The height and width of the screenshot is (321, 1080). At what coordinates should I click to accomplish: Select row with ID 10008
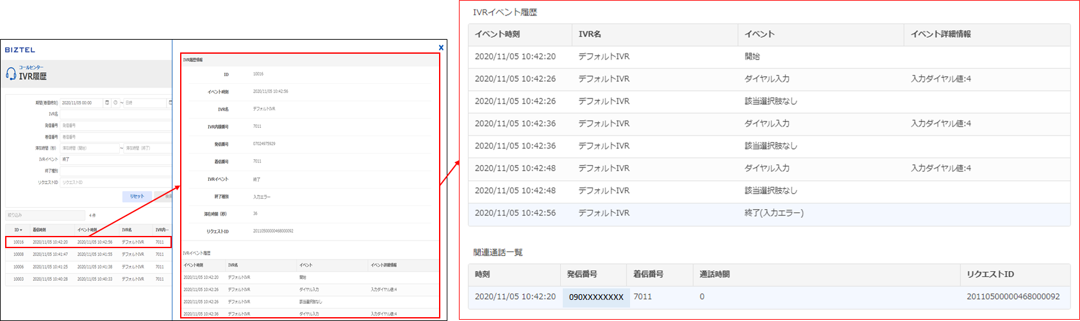click(x=88, y=254)
